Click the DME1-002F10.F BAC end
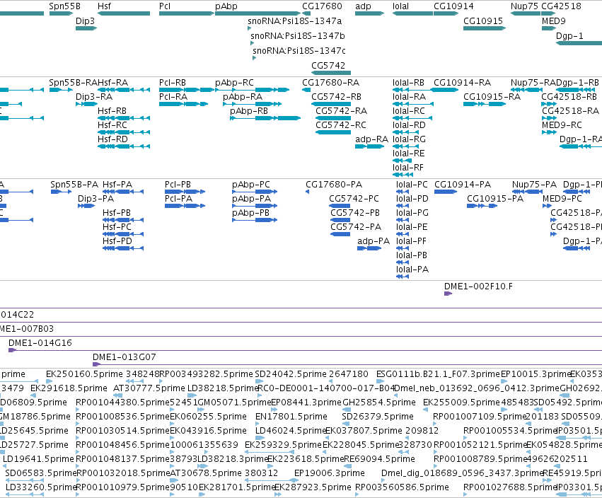The width and height of the screenshot is (602, 498). (x=448, y=294)
